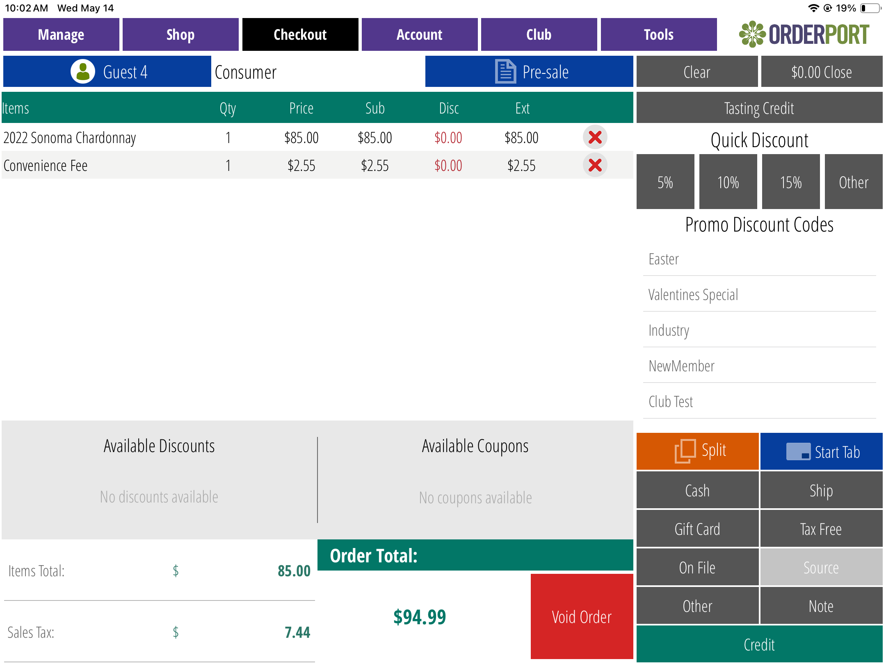This screenshot has width=886, height=664.
Task: Open Other payment methods
Action: (697, 606)
